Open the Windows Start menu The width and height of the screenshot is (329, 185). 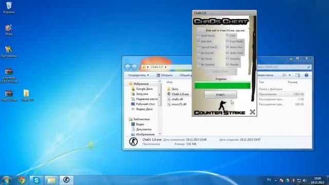point(7,180)
